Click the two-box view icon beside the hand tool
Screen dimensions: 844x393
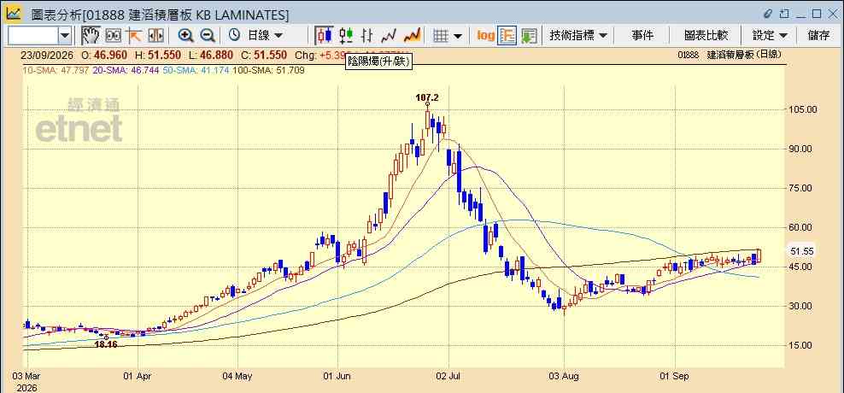tap(113, 36)
